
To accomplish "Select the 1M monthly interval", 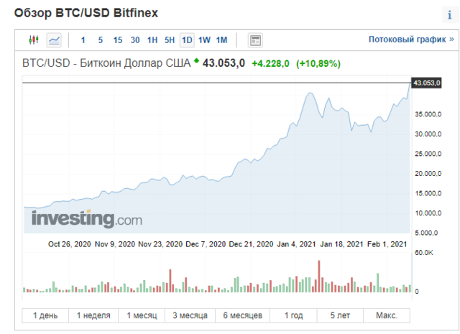I will (x=221, y=40).
